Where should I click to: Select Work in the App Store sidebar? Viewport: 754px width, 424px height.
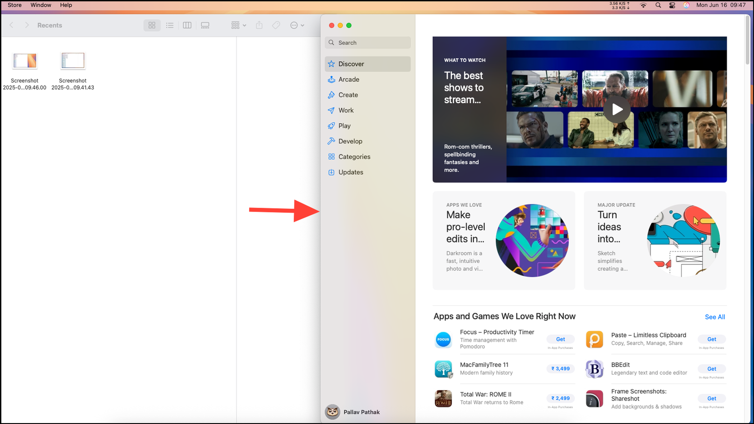click(346, 110)
